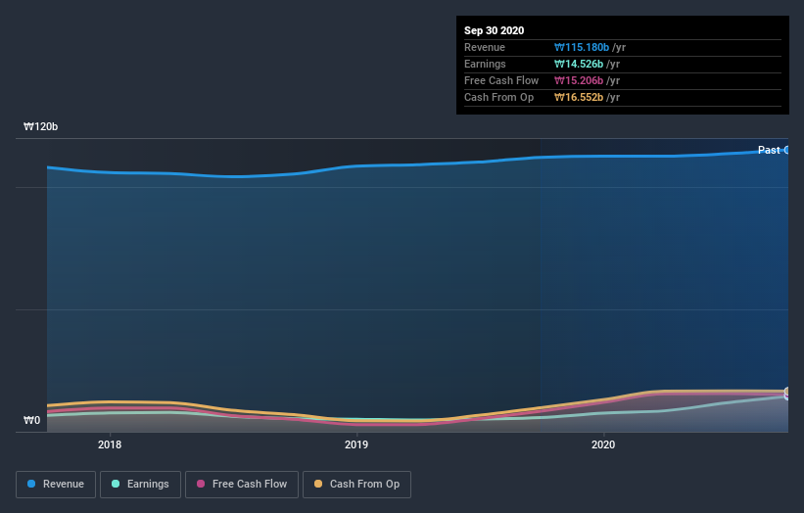This screenshot has height=513, width=804.
Task: Click the Cash From Op label in tooltip
Action: coord(498,97)
